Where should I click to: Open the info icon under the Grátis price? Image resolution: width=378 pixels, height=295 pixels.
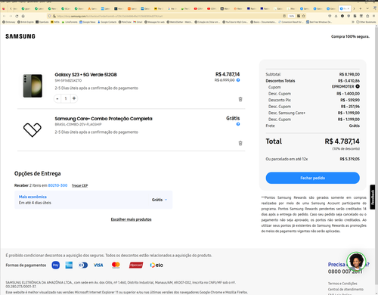238,124
